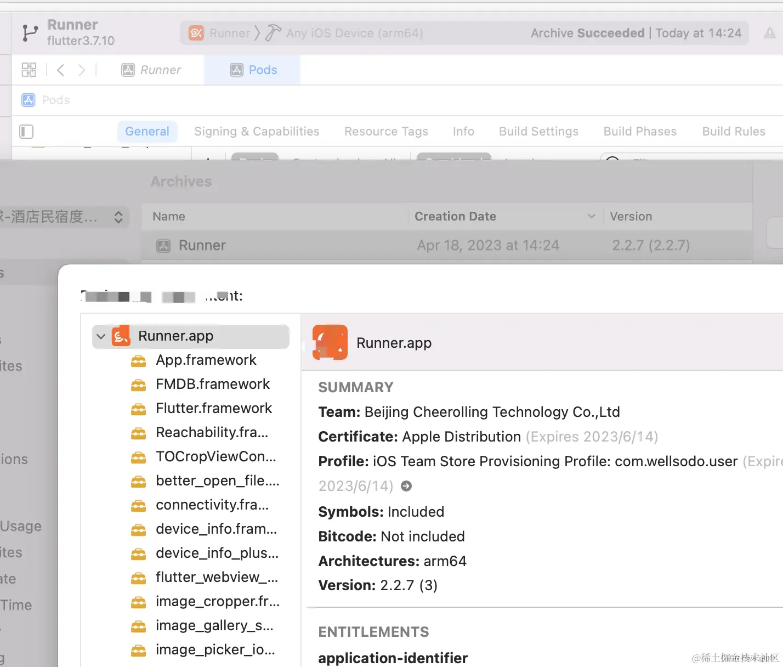
Task: Switch to Build Settings tab
Action: tap(538, 132)
